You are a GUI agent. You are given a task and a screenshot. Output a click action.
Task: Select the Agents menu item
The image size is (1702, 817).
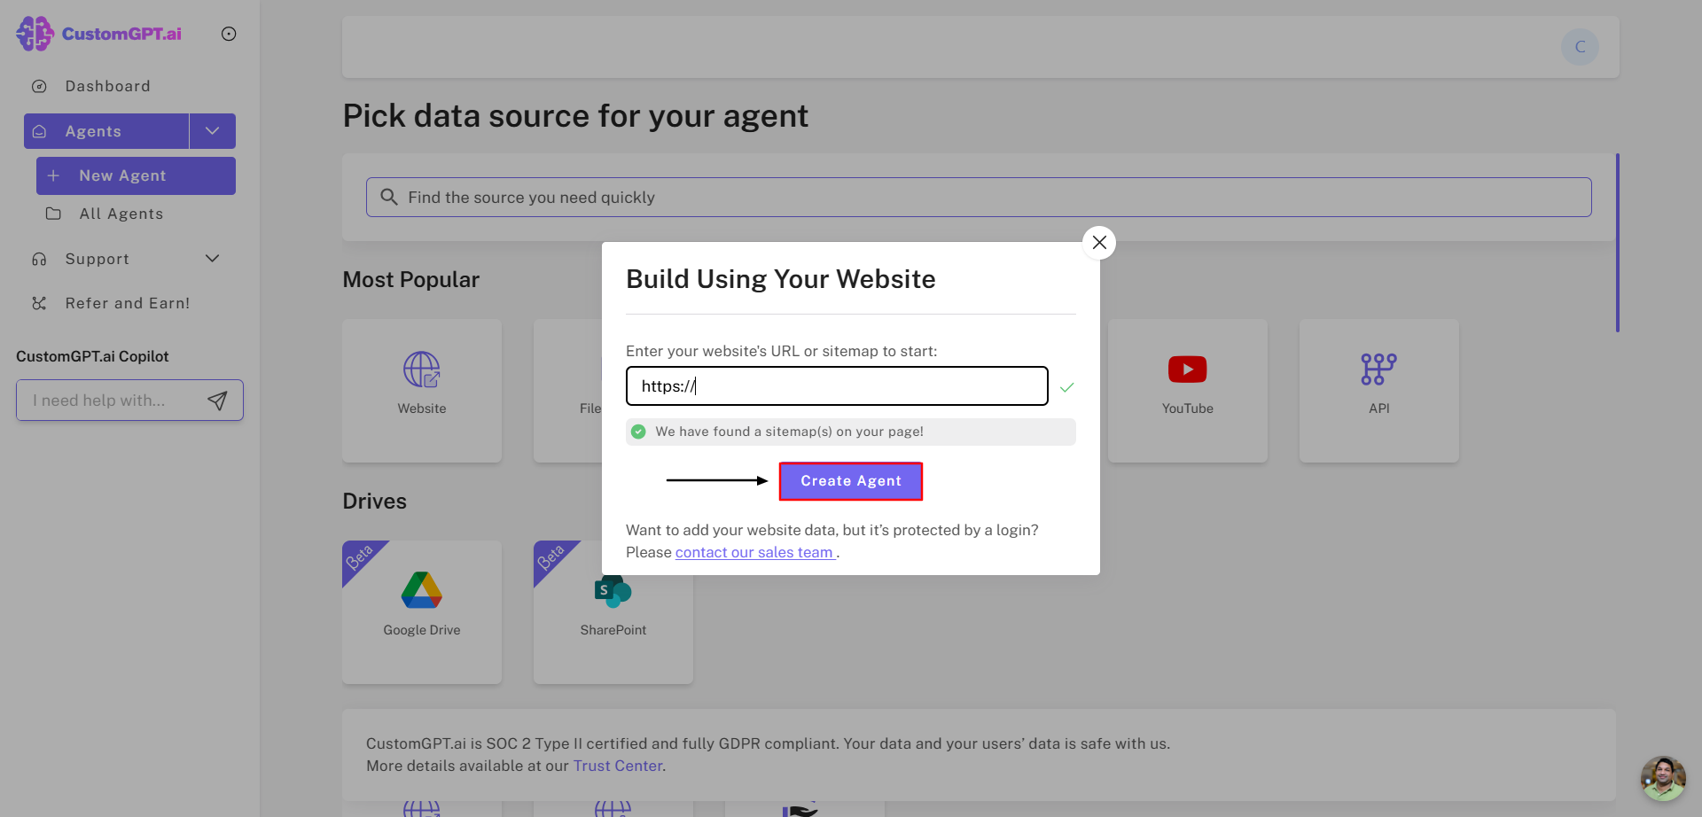pyautogui.click(x=106, y=131)
